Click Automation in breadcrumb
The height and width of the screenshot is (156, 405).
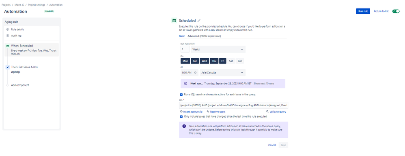(56, 5)
